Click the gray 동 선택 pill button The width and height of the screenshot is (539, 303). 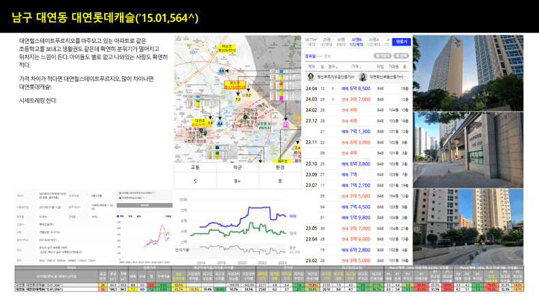tap(401, 56)
